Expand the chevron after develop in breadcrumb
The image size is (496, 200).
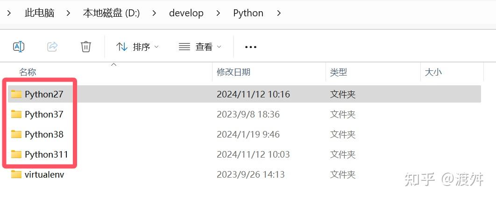[x=219, y=13]
